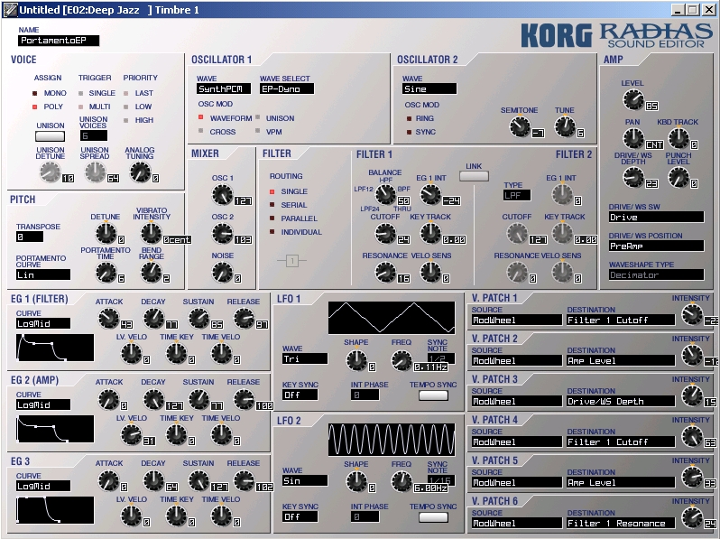Click Filter 1 RESONANCE knob
This screenshot has width=720, height=539.
[x=385, y=273]
